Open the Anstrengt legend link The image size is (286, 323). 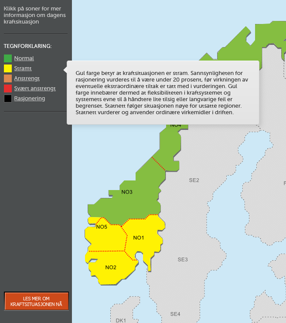coord(27,78)
